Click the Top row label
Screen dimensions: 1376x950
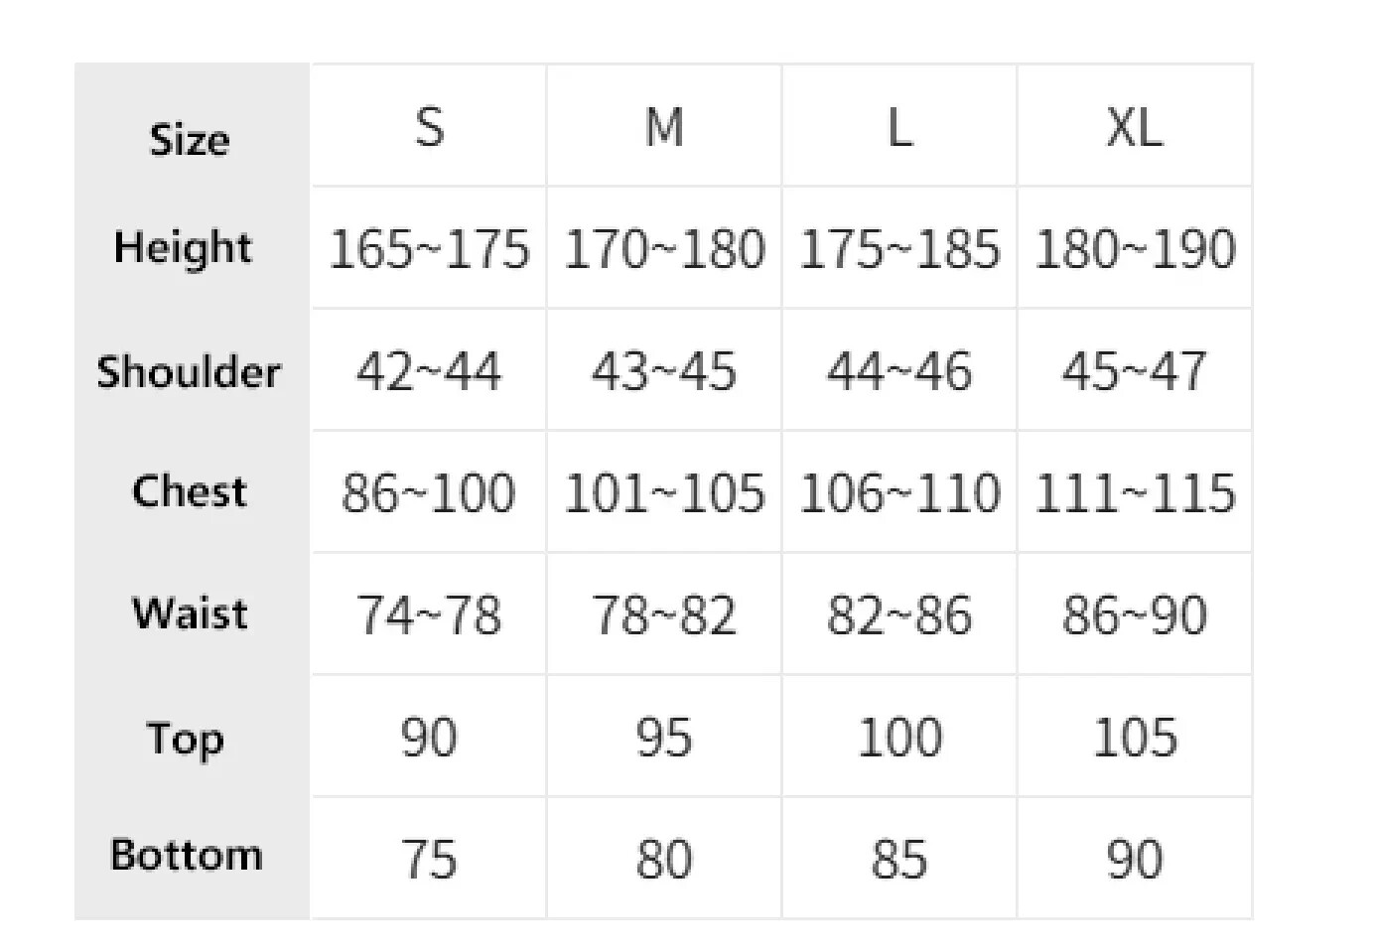point(186,739)
